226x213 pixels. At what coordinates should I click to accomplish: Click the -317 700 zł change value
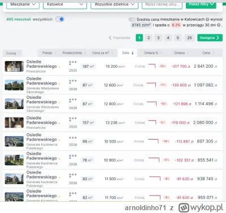tap(180, 66)
